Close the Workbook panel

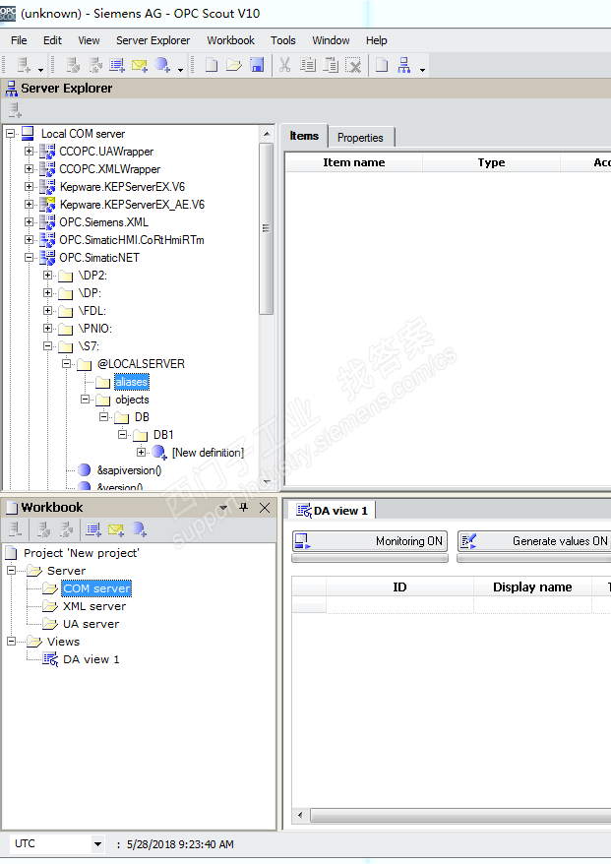pos(265,508)
